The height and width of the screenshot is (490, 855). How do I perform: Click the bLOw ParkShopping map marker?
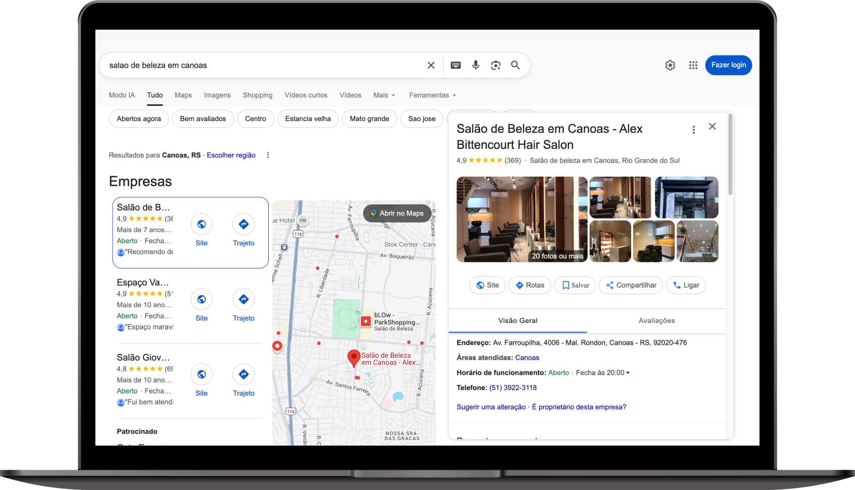tap(366, 321)
